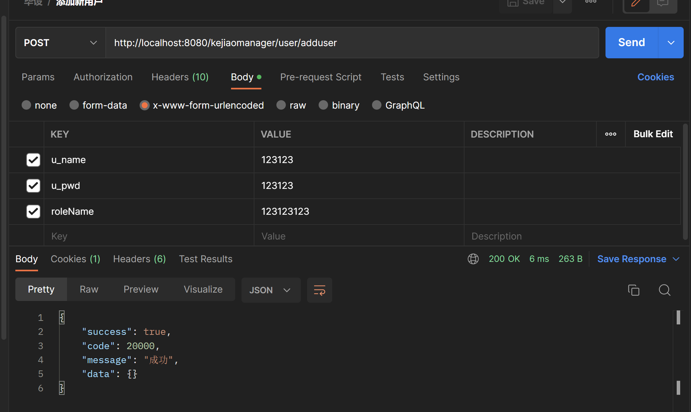691x412 pixels.
Task: Switch to the Authorization tab
Action: 103,77
